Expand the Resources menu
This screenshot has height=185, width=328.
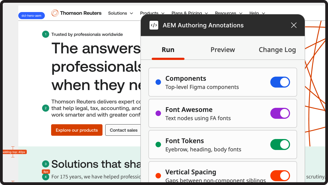pos(229,13)
